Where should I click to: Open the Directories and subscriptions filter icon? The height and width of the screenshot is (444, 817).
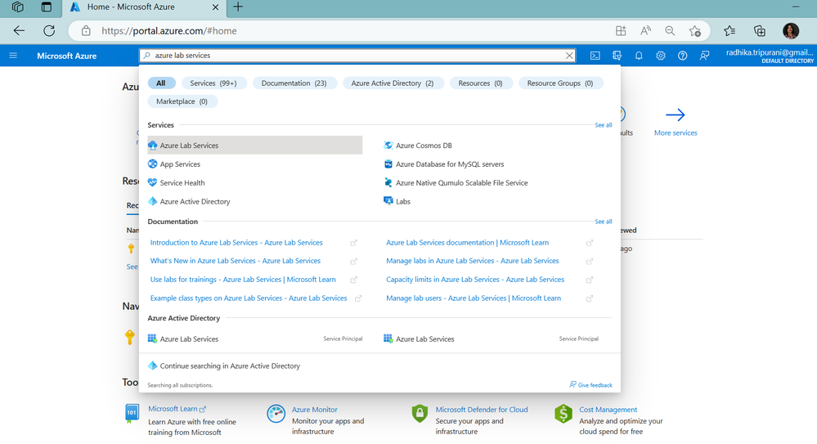617,56
